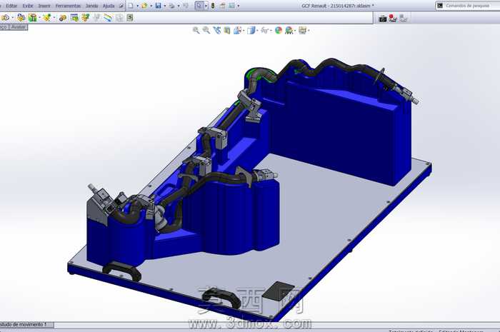Expand the Open file dropdown arrow

click(x=151, y=6)
